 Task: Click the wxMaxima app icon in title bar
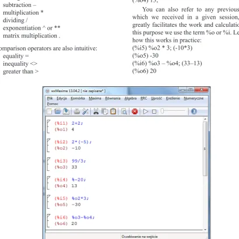click(47, 91)
